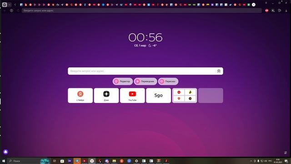Click the empty add-site tile

[x=211, y=96]
